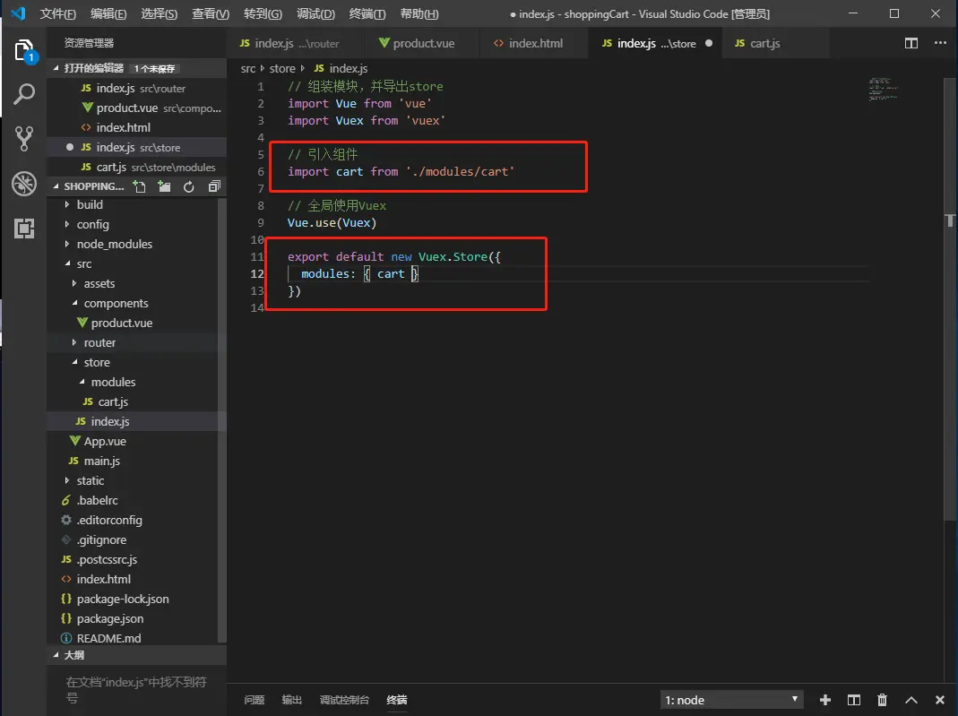Collapse the src folder
Image resolution: width=958 pixels, height=716 pixels.
tap(67, 263)
